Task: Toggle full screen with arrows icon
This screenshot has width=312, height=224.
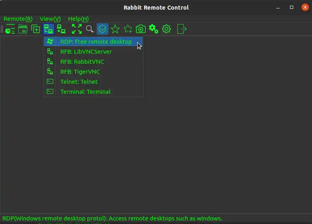Action: pyautogui.click(x=77, y=29)
